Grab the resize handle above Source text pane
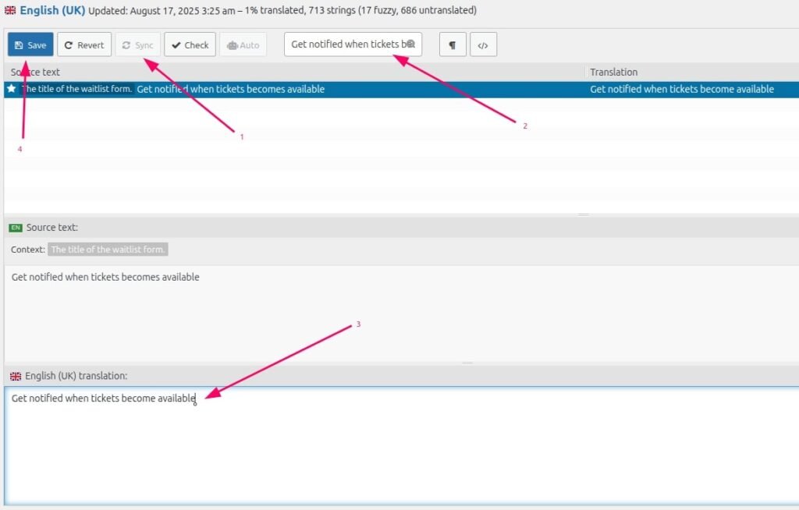 [583, 214]
